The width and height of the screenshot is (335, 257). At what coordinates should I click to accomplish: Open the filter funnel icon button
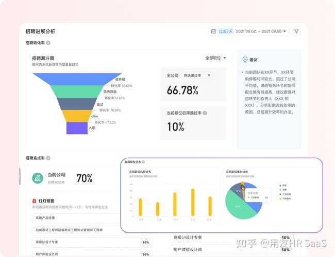click(296, 31)
